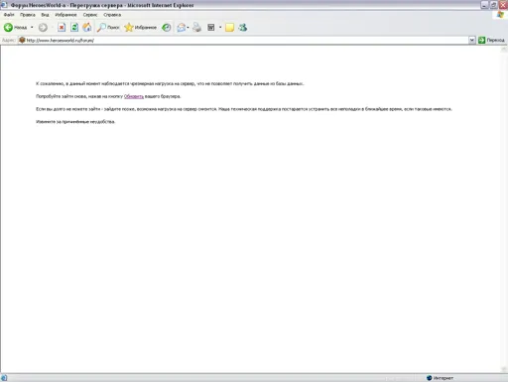Click the IE icon in title bar
This screenshot has height=382, width=508.
[x=4, y=5]
